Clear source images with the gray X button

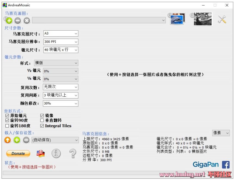click(x=27, y=21)
